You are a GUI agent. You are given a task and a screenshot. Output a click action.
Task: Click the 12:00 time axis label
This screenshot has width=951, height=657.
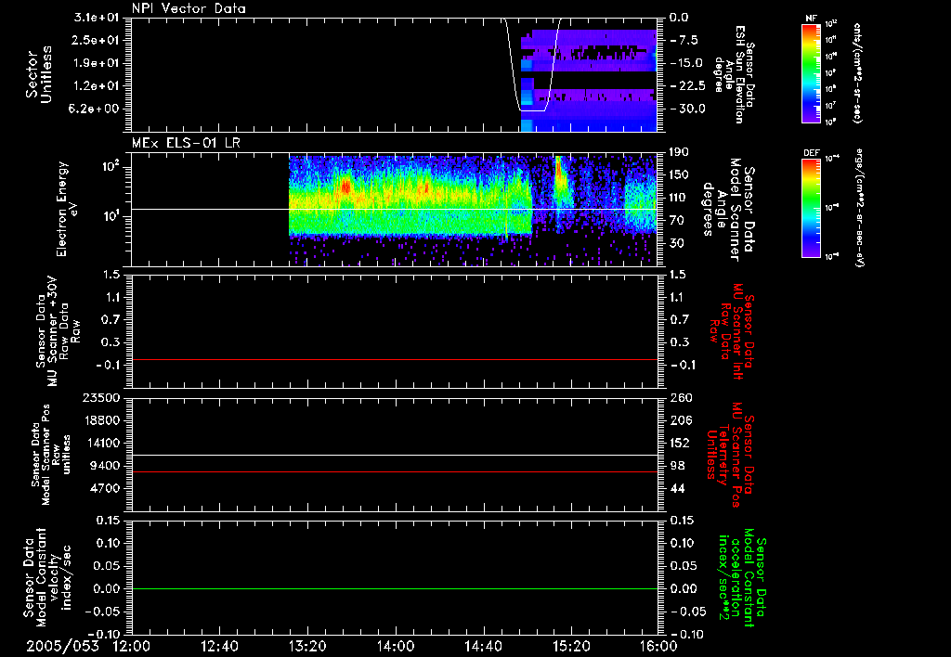click(132, 646)
